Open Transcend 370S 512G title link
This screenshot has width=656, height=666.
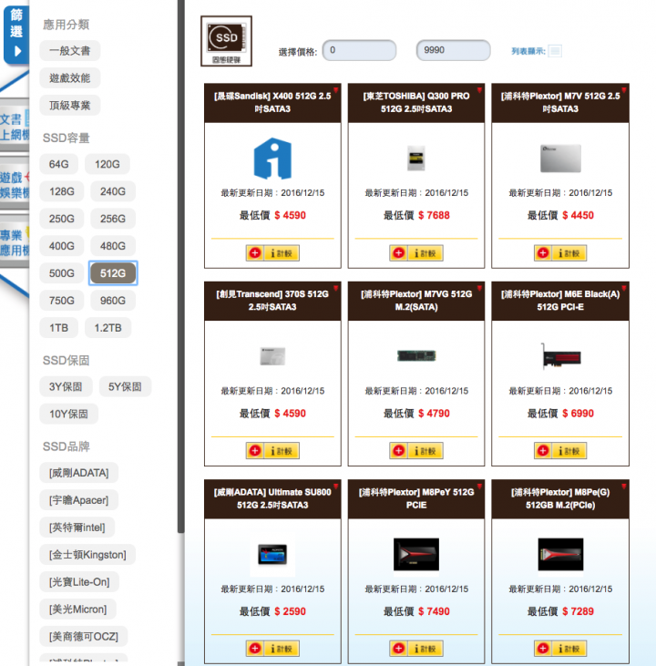(x=272, y=301)
